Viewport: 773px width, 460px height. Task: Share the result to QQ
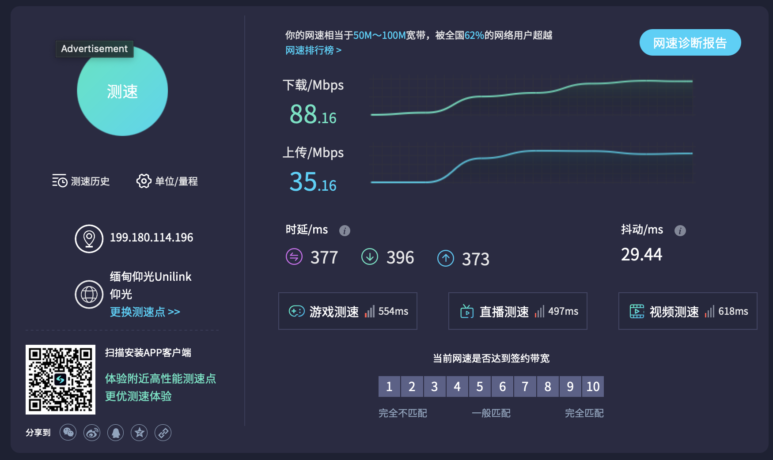(x=115, y=433)
